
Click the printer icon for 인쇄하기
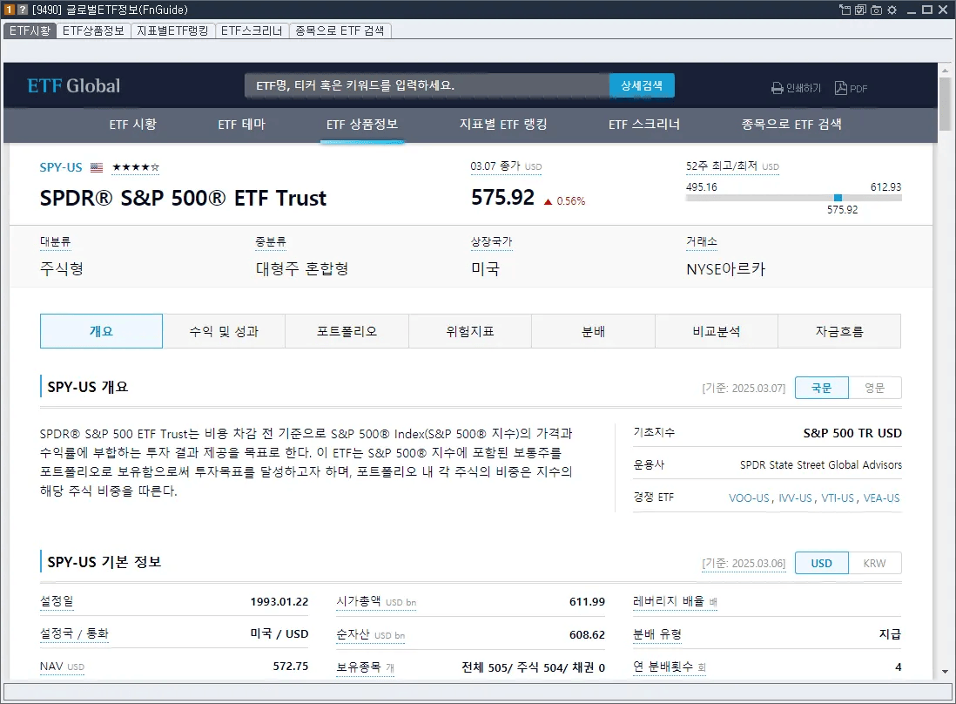(x=777, y=89)
